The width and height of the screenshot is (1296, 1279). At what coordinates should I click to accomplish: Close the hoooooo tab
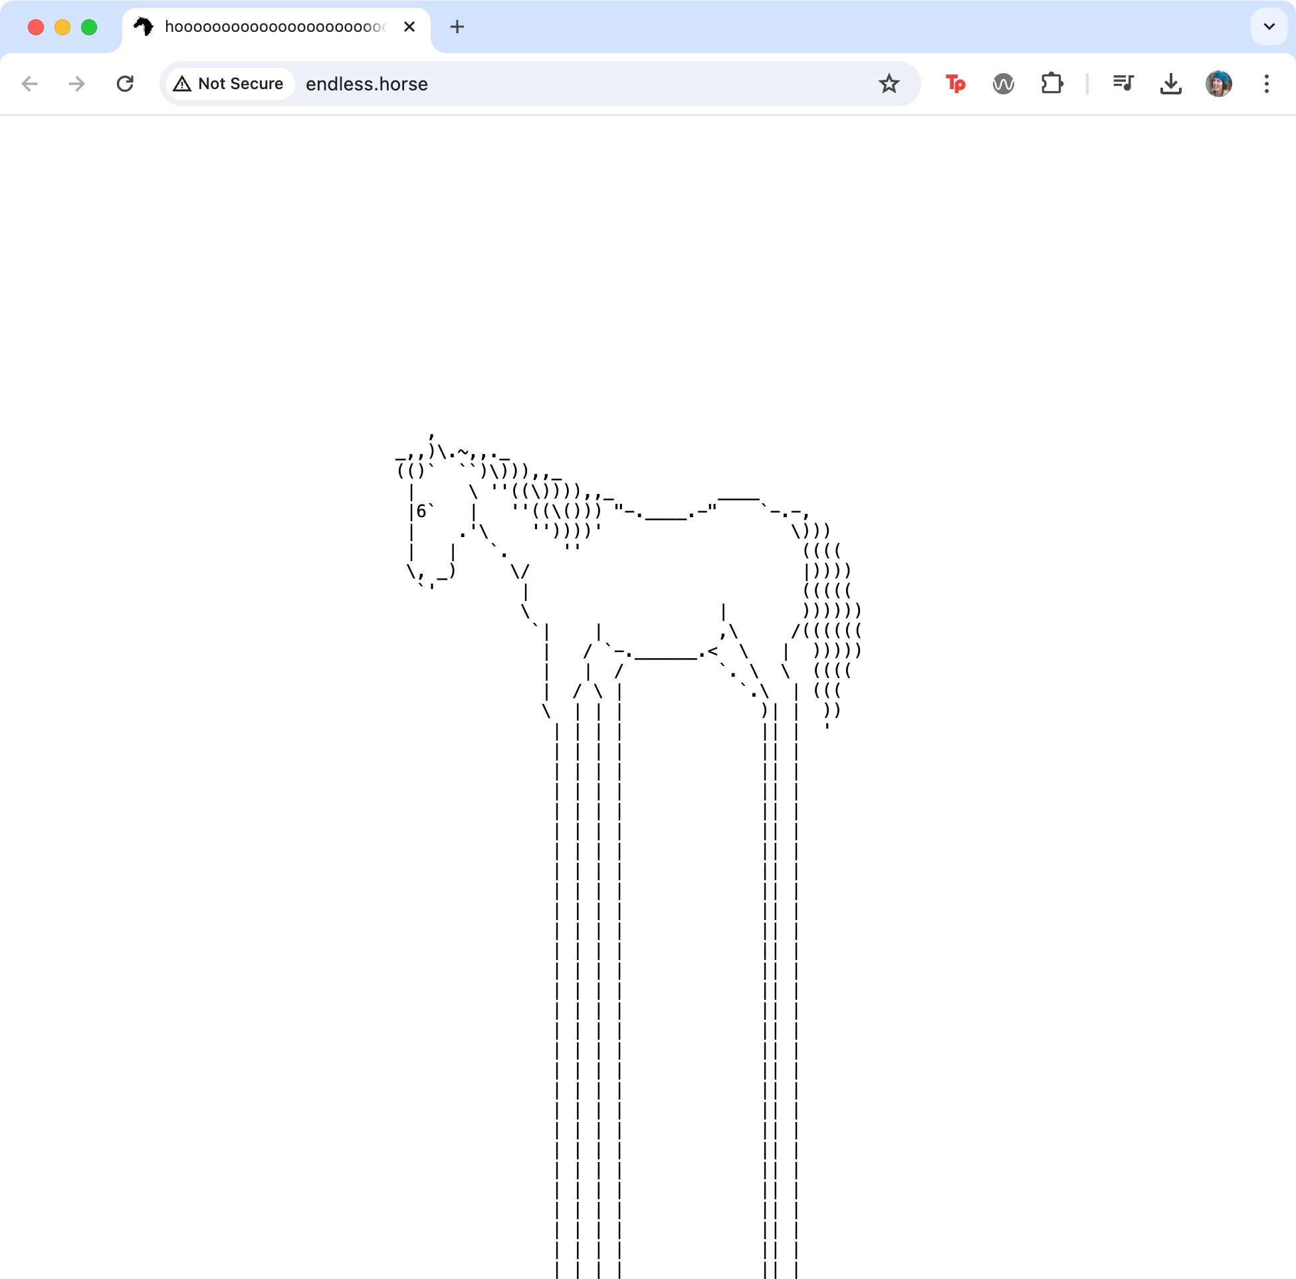[x=409, y=27]
